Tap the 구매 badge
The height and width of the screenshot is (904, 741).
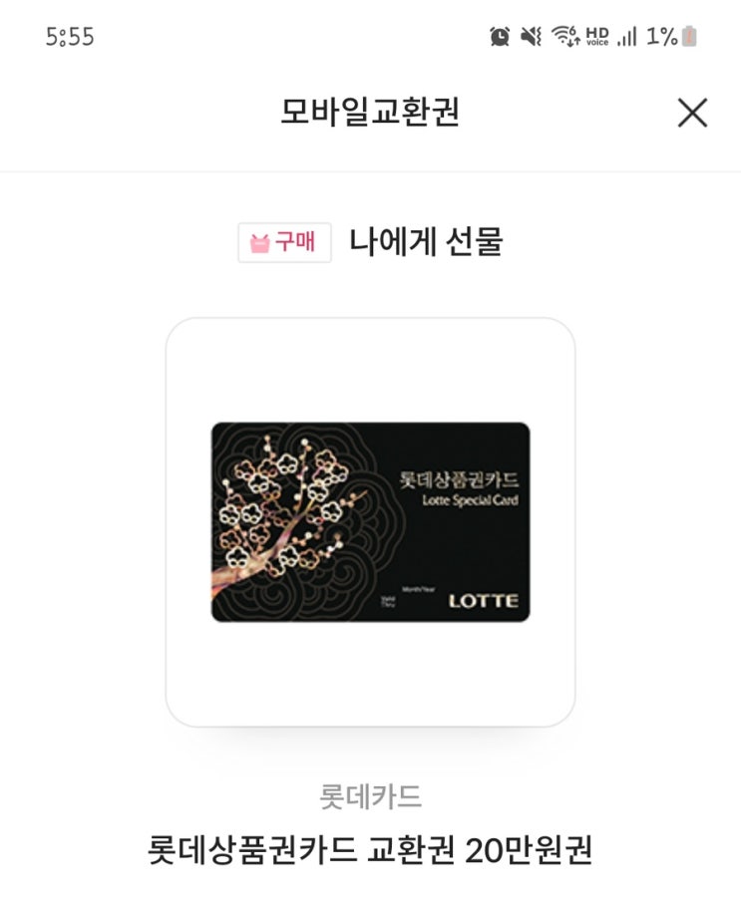[x=284, y=243]
